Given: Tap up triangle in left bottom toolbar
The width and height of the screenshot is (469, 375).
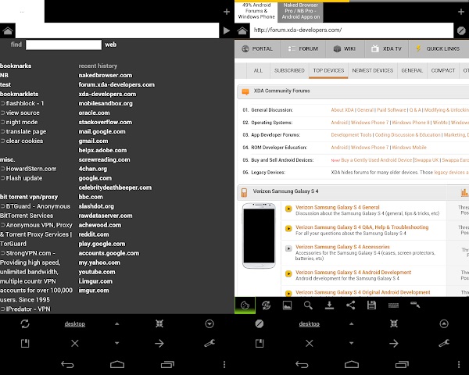Looking at the screenshot, I should tap(117, 323).
